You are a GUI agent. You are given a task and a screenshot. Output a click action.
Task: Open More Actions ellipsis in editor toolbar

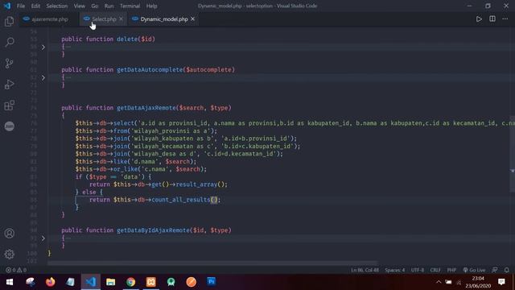(x=505, y=19)
